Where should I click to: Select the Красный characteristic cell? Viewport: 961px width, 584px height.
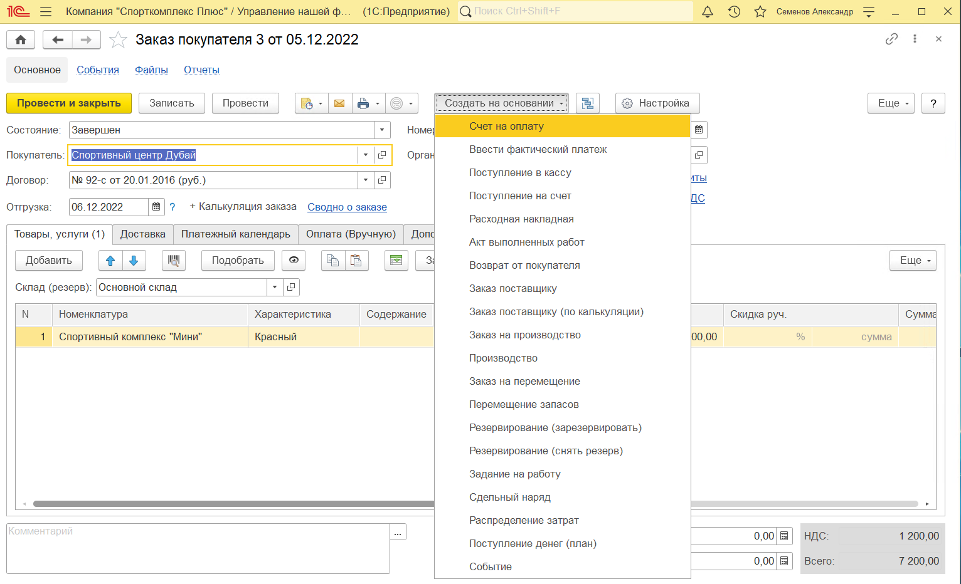pyautogui.click(x=304, y=336)
